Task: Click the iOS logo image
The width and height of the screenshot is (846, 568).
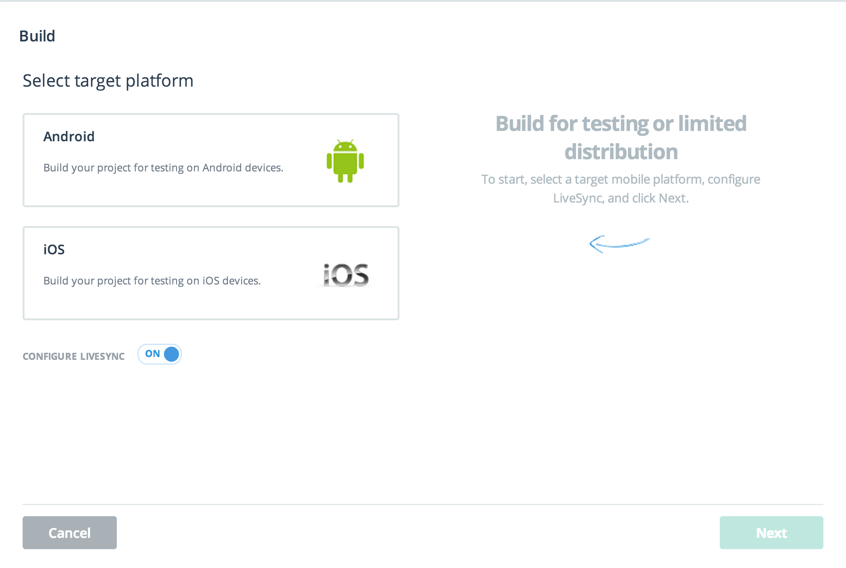Action: point(346,275)
